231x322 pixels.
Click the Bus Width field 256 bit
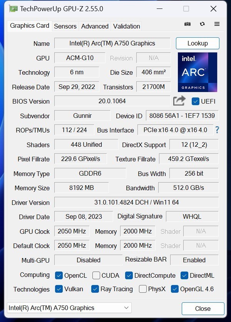[x=194, y=173]
